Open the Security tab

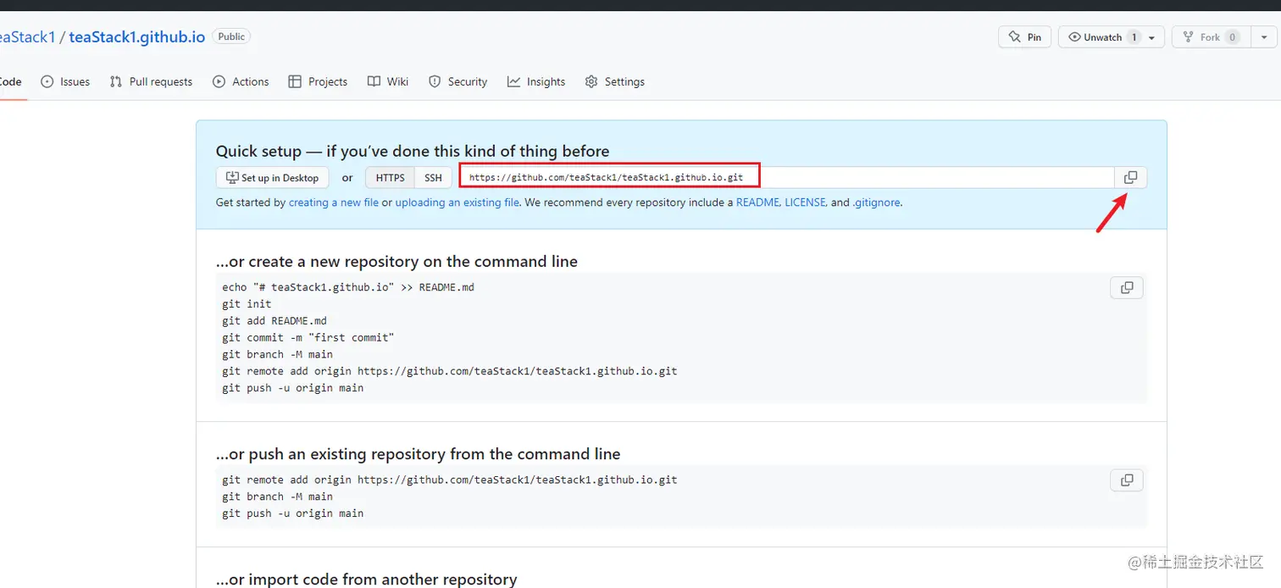457,81
